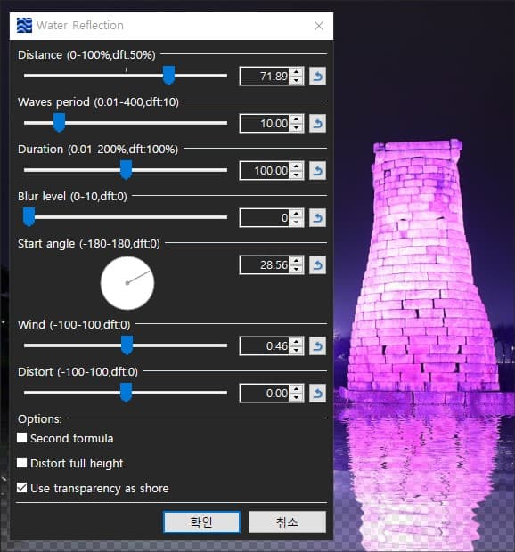Decrease Duration with down spinner arrow
The height and width of the screenshot is (552, 515).
pos(297,175)
